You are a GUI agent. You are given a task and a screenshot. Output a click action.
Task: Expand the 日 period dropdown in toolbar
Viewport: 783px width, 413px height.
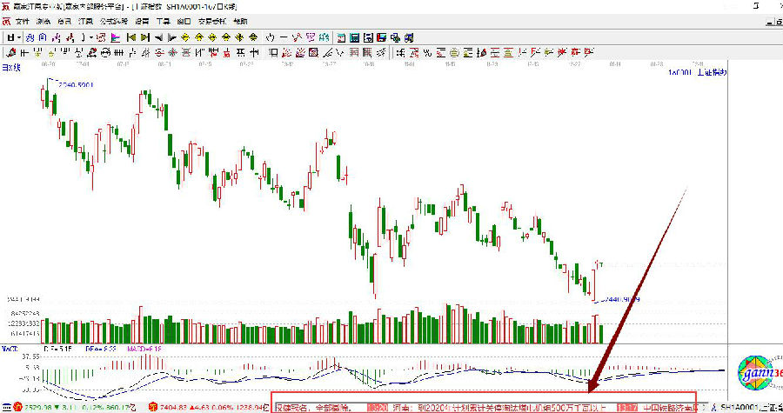coord(10,37)
